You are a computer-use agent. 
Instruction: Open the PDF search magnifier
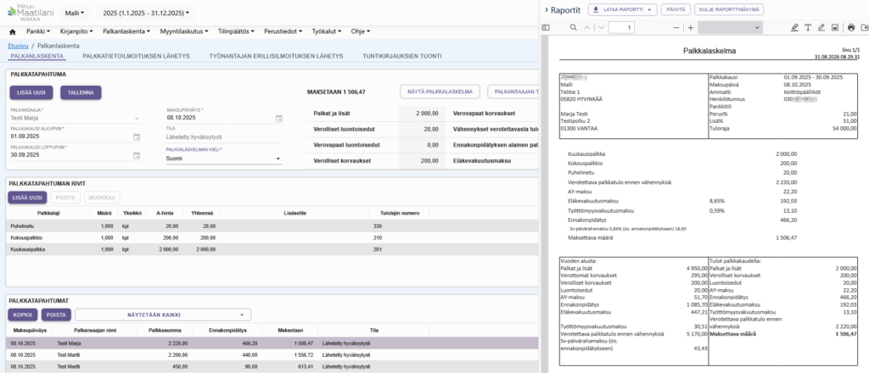(574, 28)
